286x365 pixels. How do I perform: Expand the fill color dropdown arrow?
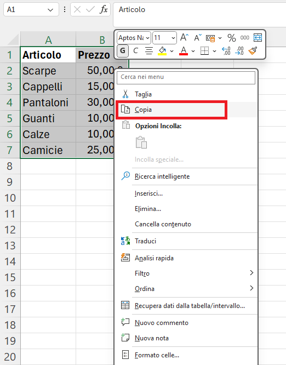coord(171,51)
